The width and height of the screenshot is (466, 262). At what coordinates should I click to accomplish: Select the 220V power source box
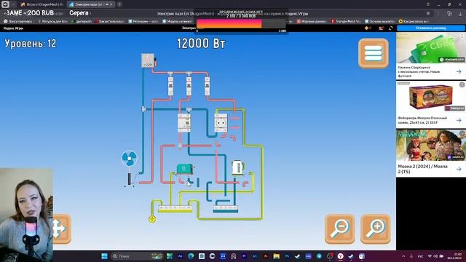pos(148,60)
